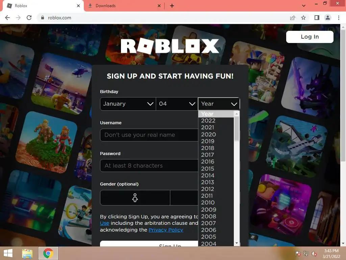Open the browser side panel icon
Screen dimensions: 346x260
click(317, 18)
